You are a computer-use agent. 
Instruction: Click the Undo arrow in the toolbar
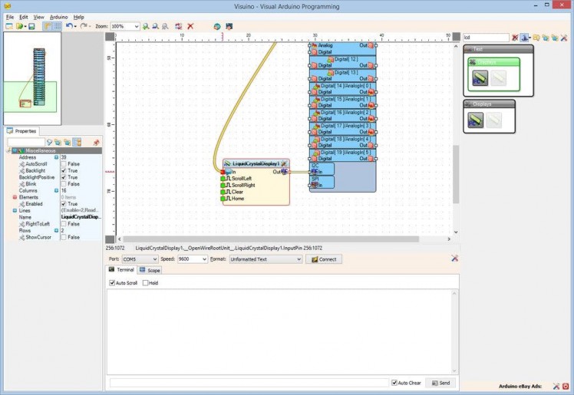point(68,26)
